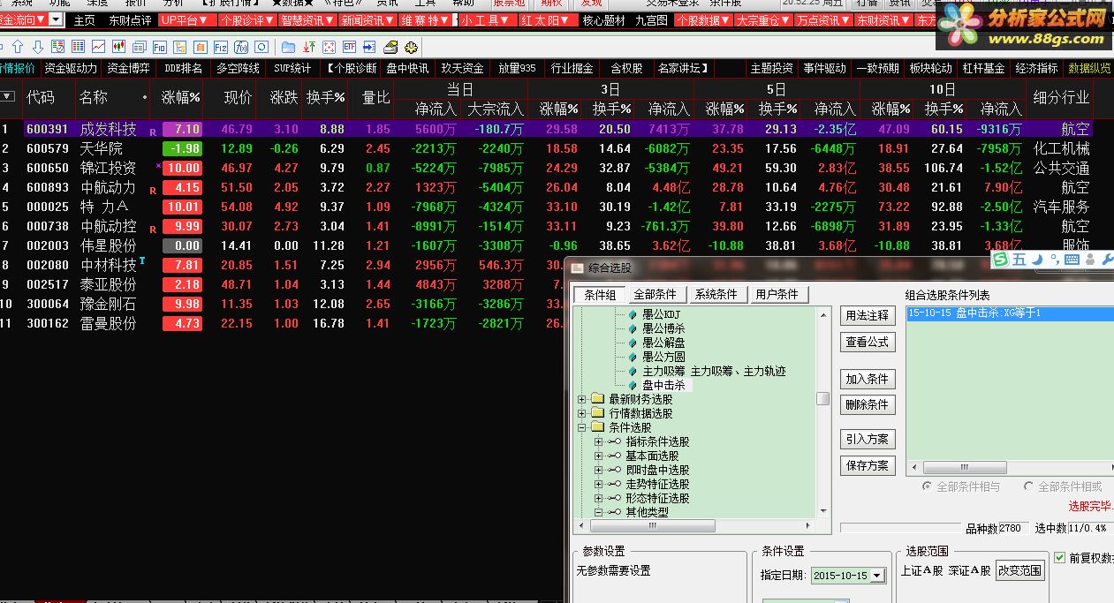
Task: Open the intraday line chart icon
Action: tap(98, 47)
